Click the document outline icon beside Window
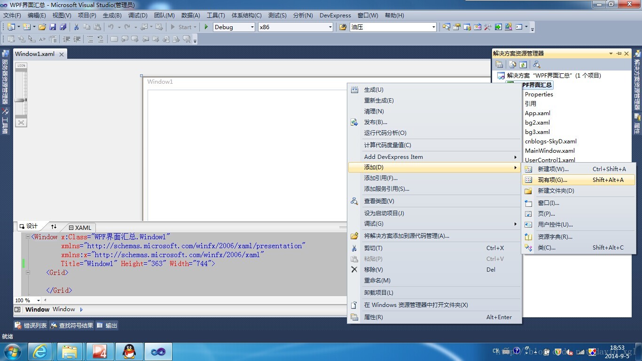Image resolution: width=642 pixels, height=361 pixels. tap(18, 310)
